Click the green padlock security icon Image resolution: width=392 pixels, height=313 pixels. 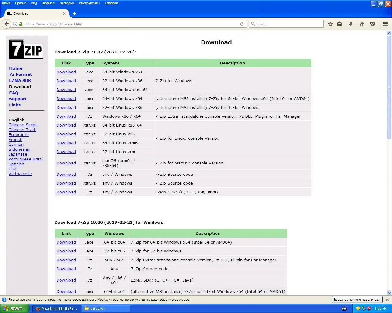21,24
